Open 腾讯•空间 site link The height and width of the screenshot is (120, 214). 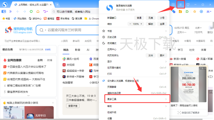click(x=71, y=59)
